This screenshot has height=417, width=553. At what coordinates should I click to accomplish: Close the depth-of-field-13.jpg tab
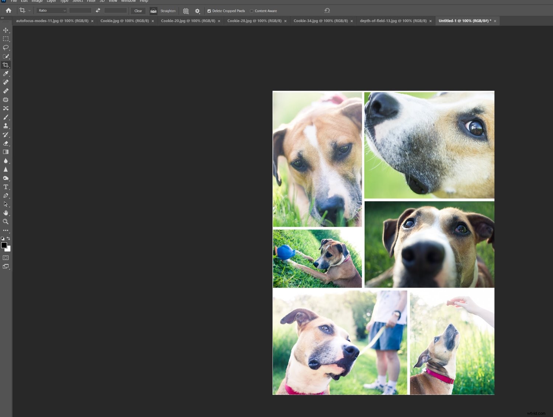point(430,21)
